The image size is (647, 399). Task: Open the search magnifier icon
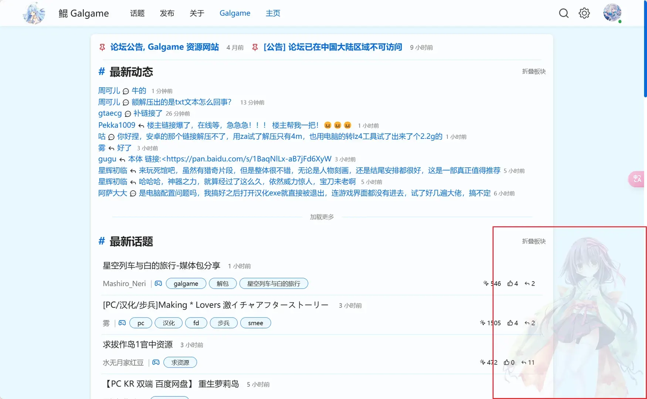click(x=563, y=13)
